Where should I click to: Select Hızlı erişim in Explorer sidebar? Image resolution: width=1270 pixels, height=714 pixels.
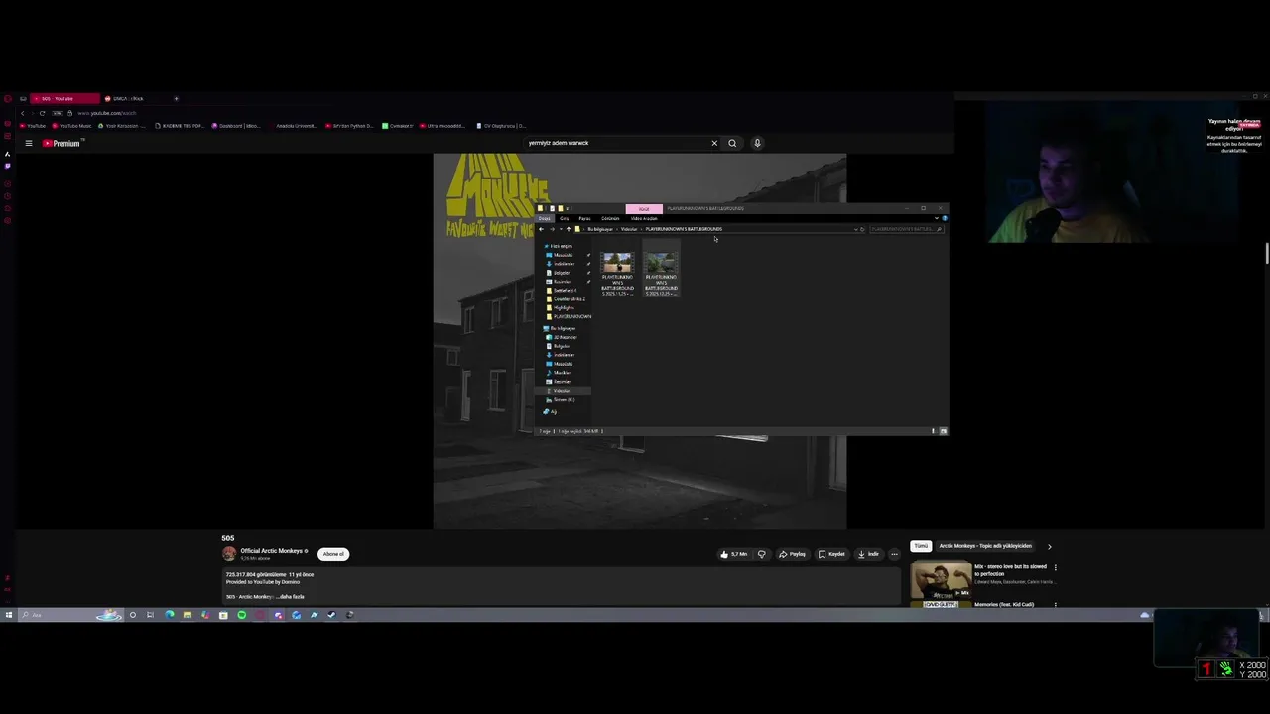pyautogui.click(x=561, y=246)
